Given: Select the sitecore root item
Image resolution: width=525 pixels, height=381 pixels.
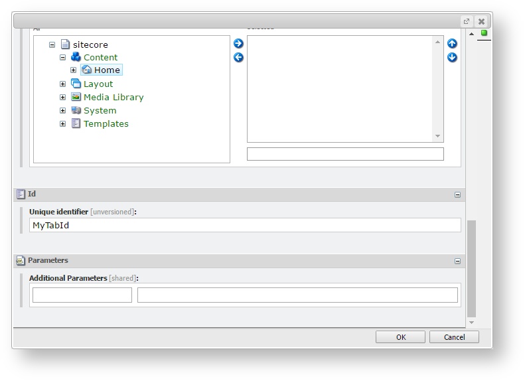Looking at the screenshot, I should coord(90,44).
